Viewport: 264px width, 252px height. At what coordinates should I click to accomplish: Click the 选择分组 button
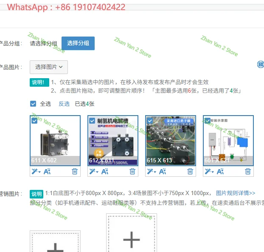[78, 43]
